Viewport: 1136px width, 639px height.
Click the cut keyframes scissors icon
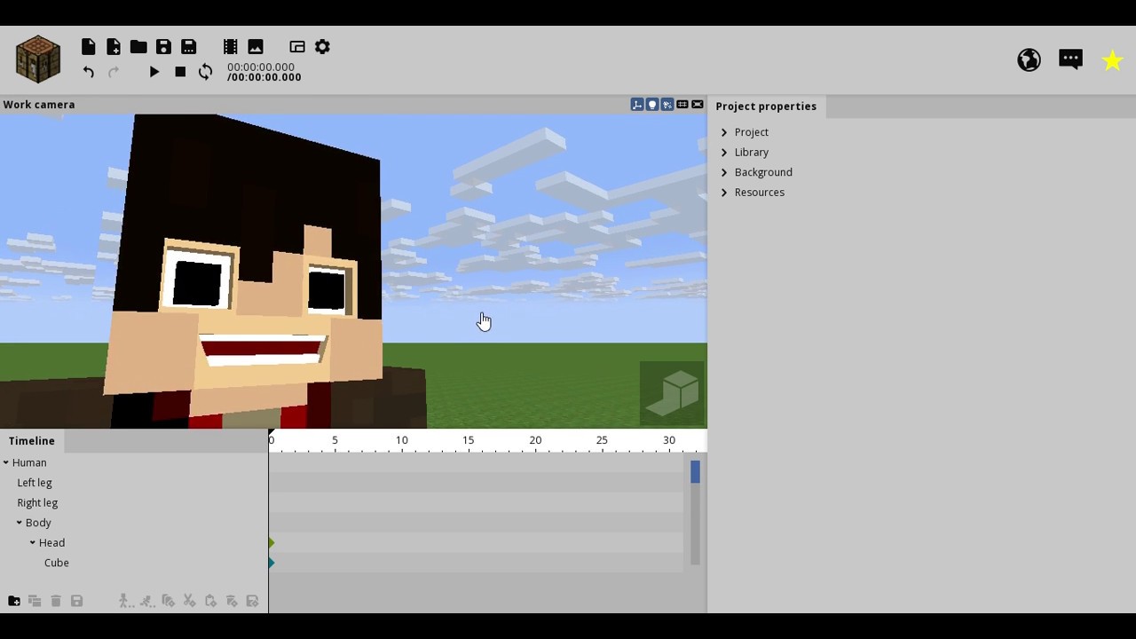coord(189,601)
